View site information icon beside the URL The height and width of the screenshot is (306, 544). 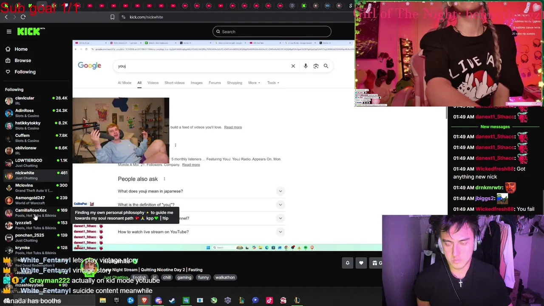coord(123,17)
